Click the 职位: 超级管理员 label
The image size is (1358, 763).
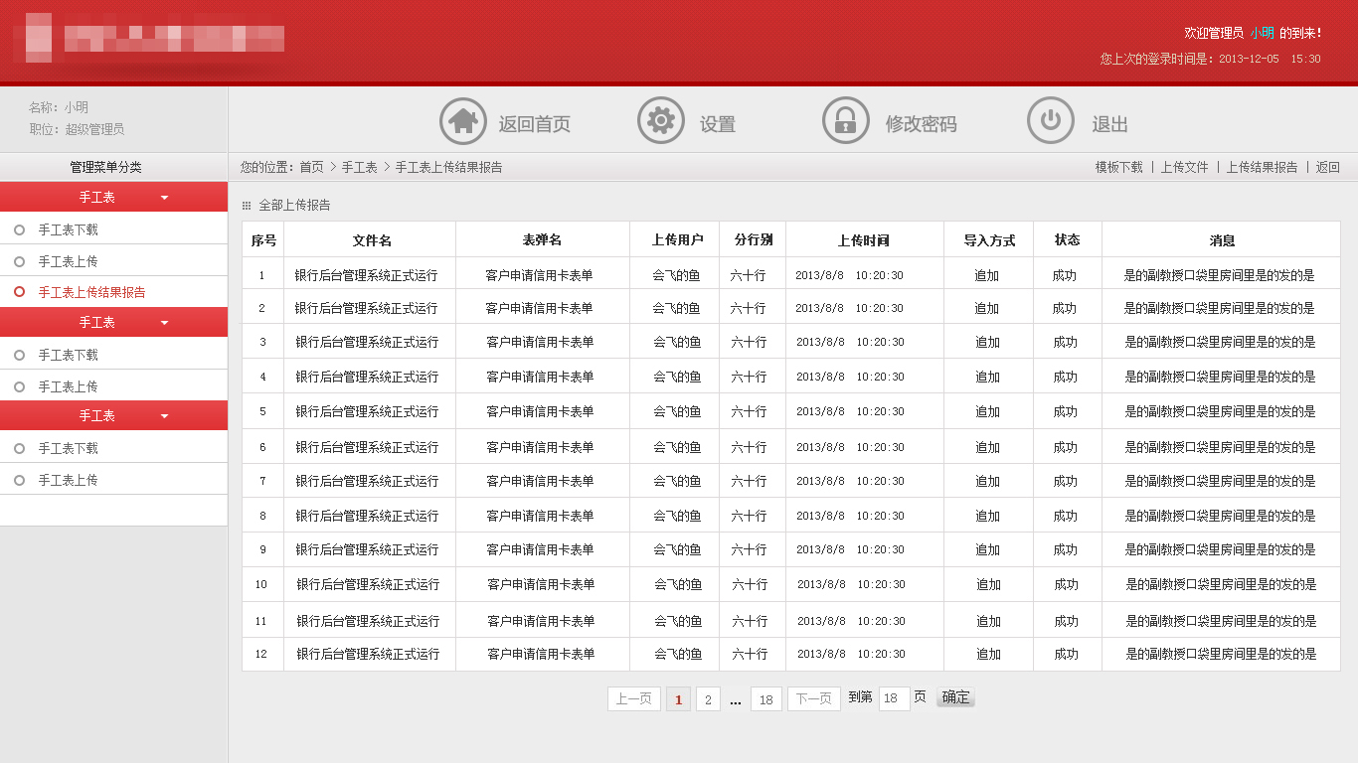[77, 129]
